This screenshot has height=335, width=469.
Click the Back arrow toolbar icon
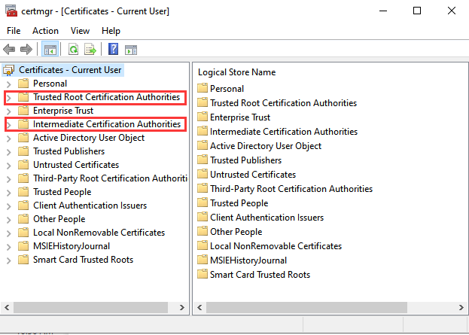[x=10, y=50]
